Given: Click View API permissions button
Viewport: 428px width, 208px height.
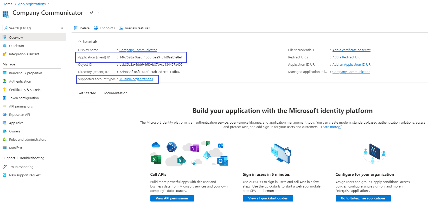Looking at the screenshot, I should [172, 198].
